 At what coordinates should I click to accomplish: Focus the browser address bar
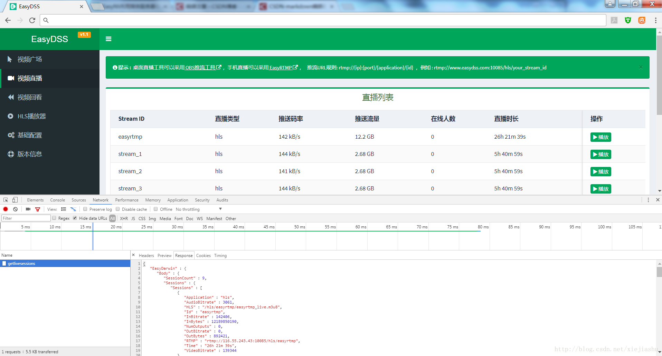tap(323, 20)
